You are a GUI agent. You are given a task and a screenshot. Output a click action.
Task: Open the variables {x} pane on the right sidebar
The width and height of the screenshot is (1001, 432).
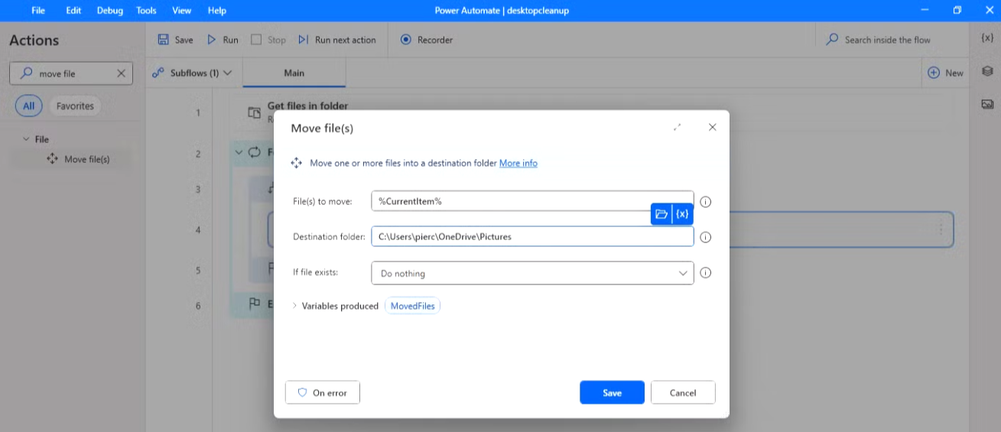tap(987, 37)
